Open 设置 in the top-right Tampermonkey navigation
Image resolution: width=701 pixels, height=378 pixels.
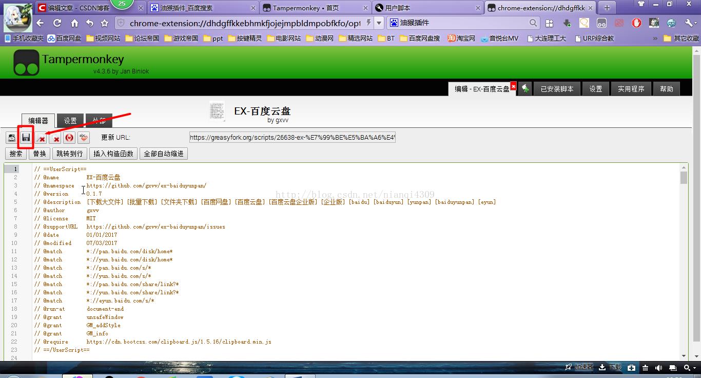[596, 89]
